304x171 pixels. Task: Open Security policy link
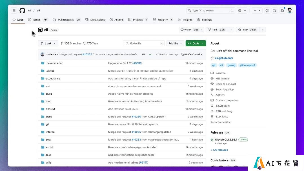[225, 89]
